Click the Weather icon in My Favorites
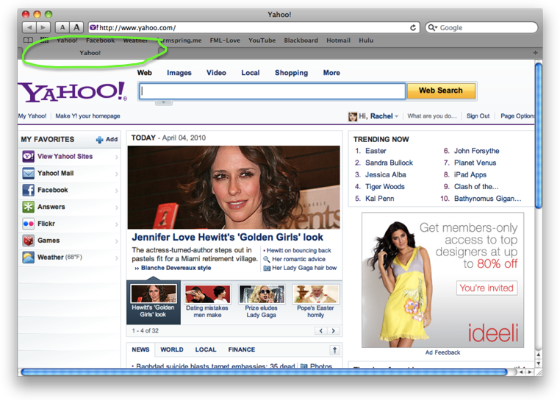 coord(28,258)
